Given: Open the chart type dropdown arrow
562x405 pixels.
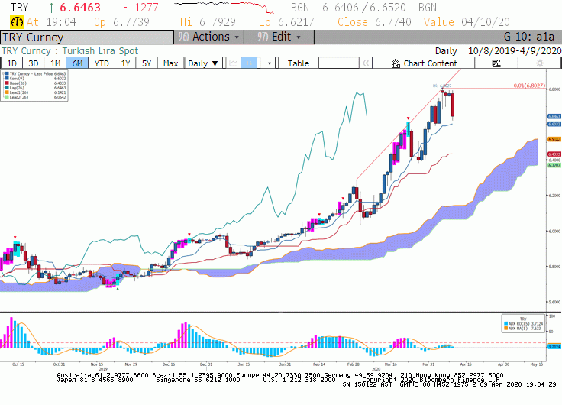Looking at the screenshot, I should (270, 63).
